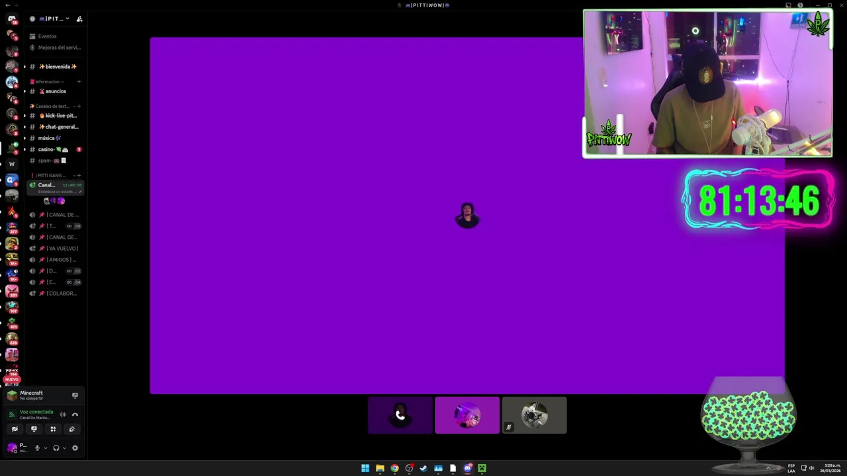Join the CANAL GE voice channel

[56, 237]
